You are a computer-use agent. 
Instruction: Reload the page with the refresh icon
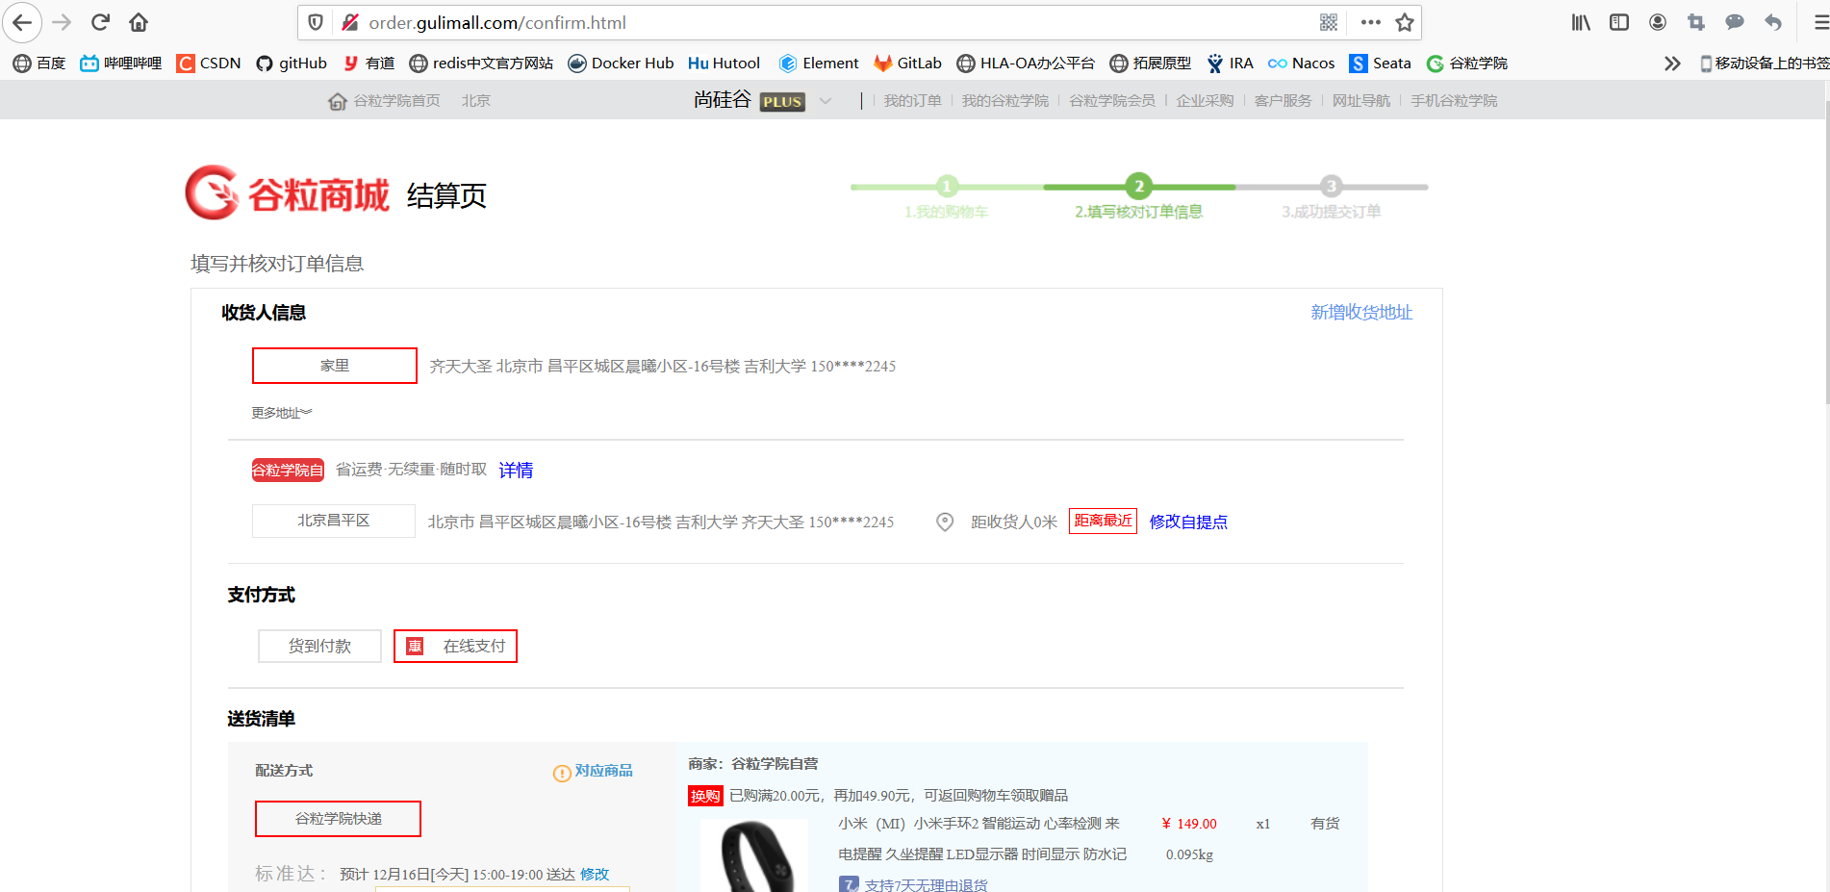(x=99, y=22)
